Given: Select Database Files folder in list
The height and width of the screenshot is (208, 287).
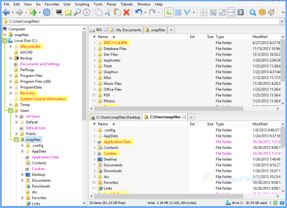Looking at the screenshot, I should 115,49.
